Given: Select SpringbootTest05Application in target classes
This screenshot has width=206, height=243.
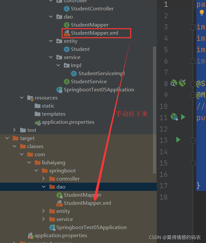Looking at the screenshot, I should (x=91, y=227).
